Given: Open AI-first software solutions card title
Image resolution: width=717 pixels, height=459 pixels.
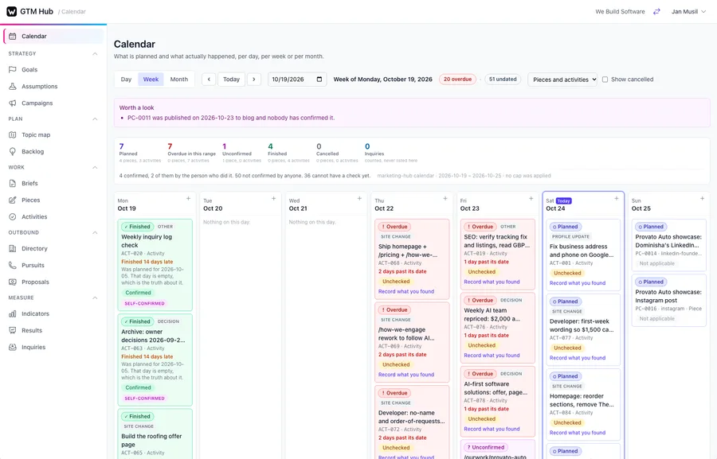Looking at the screenshot, I should pos(496,388).
